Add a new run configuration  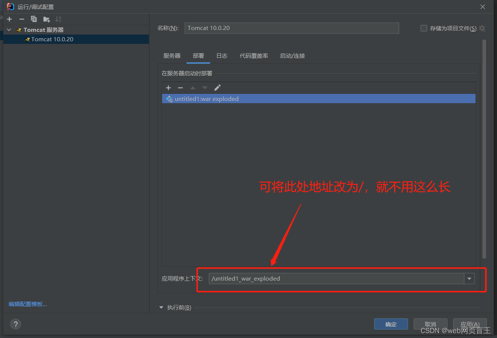(10, 19)
